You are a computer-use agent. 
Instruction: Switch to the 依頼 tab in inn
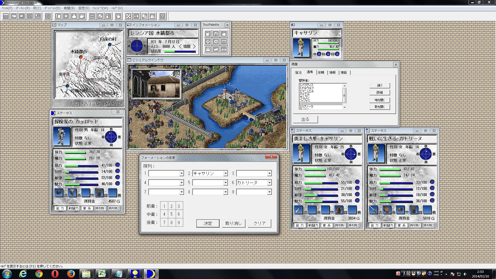(321, 73)
